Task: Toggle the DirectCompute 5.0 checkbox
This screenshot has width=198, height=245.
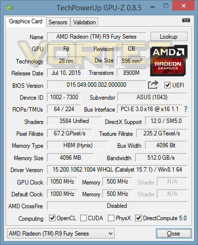Action: 138,218
